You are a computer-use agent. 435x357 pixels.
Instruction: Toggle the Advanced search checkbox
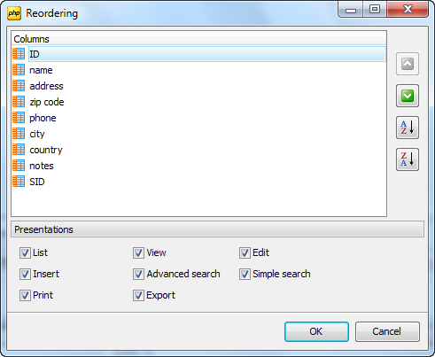138,274
